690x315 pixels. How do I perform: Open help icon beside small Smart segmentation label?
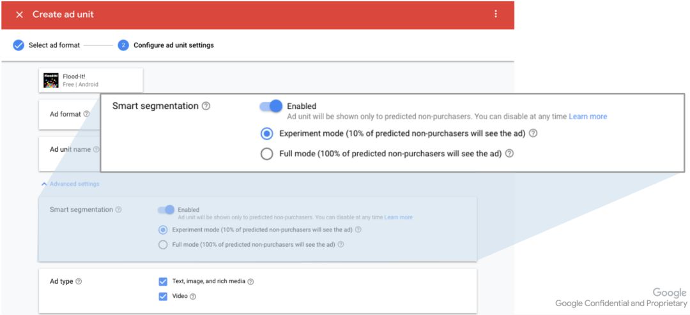coord(118,210)
